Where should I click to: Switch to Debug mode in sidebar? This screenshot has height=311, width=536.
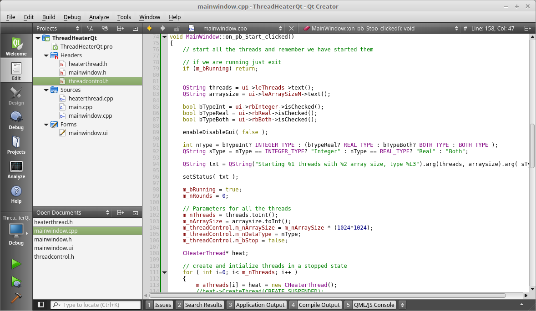pos(16,120)
